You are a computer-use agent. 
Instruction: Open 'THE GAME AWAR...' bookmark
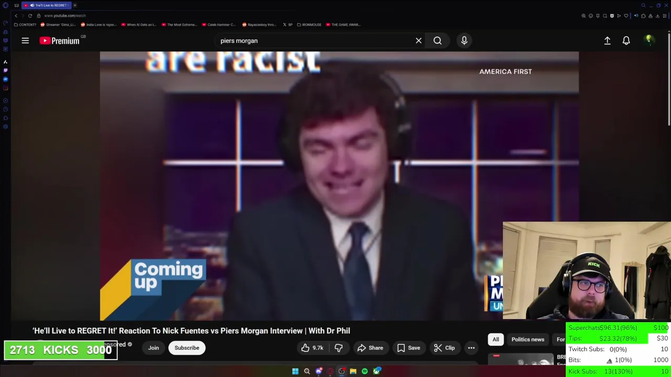click(x=343, y=25)
